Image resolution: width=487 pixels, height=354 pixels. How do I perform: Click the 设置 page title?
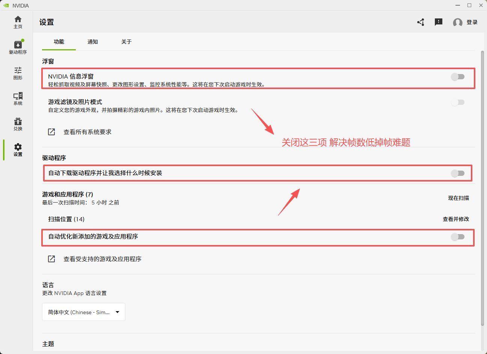pyautogui.click(x=47, y=22)
